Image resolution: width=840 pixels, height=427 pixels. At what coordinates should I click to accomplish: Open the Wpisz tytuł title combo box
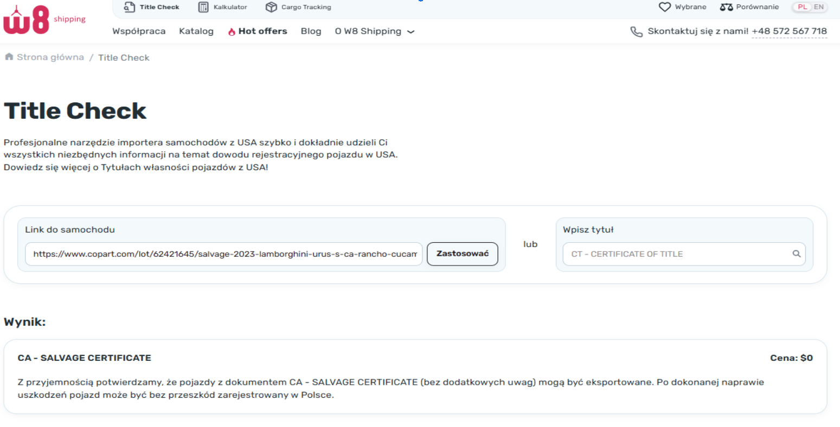tap(678, 254)
